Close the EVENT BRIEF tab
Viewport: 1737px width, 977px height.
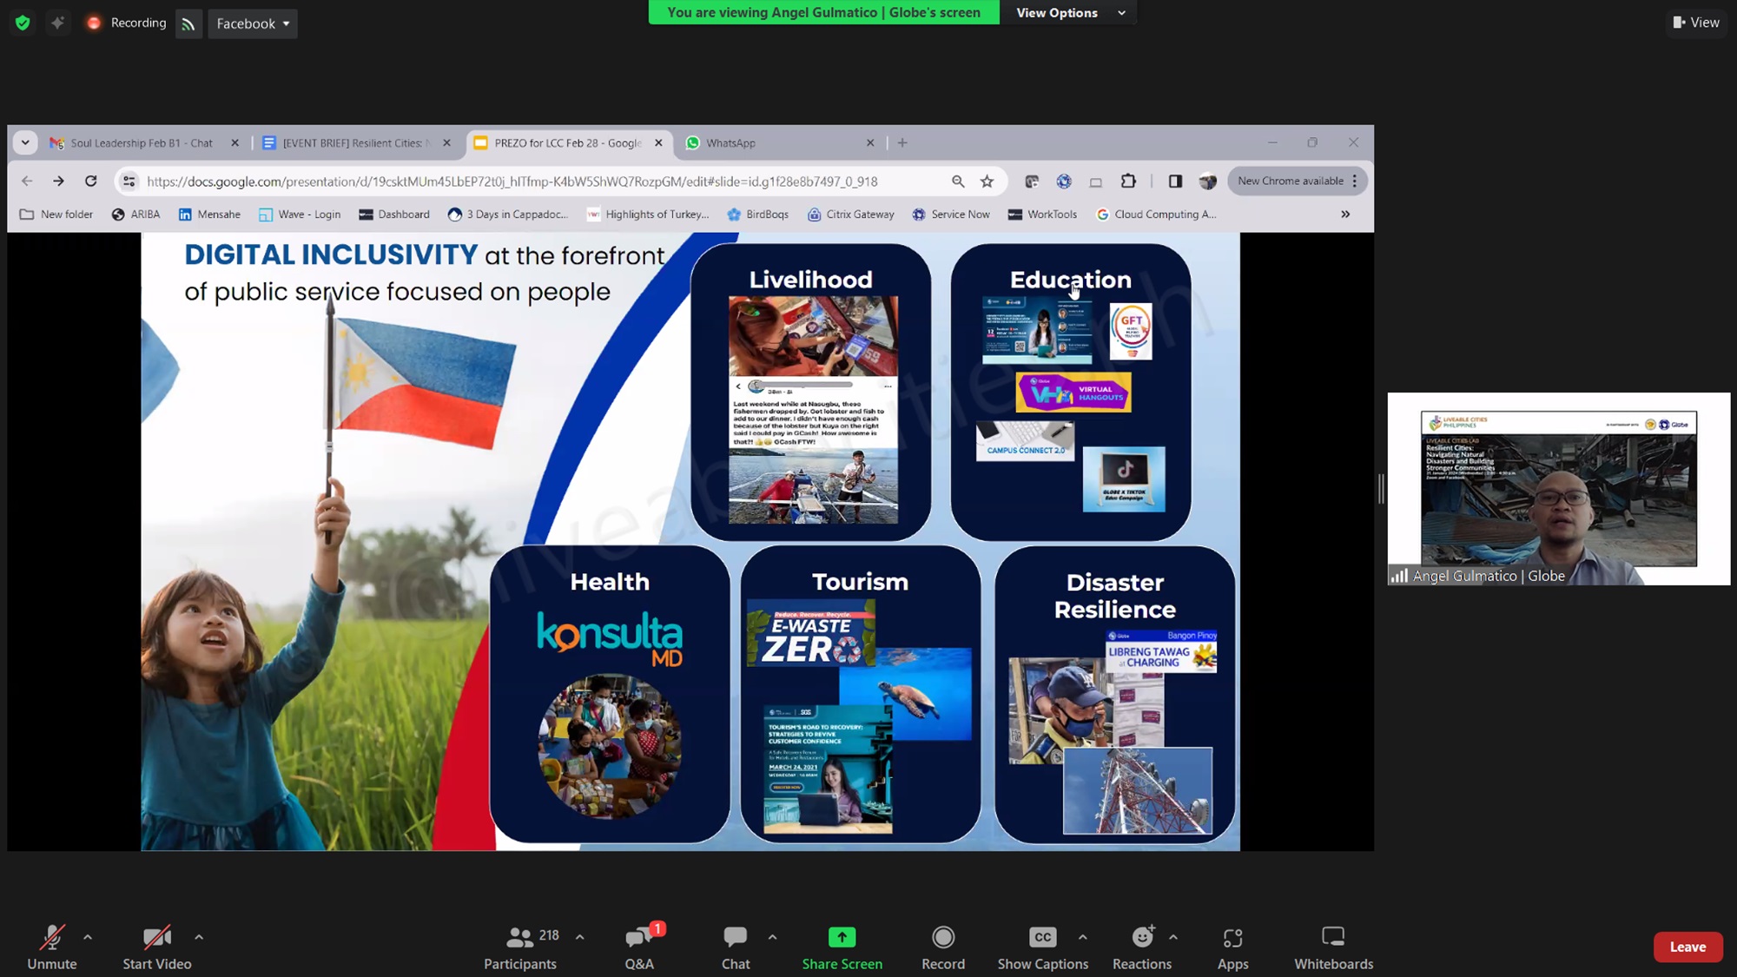[446, 143]
